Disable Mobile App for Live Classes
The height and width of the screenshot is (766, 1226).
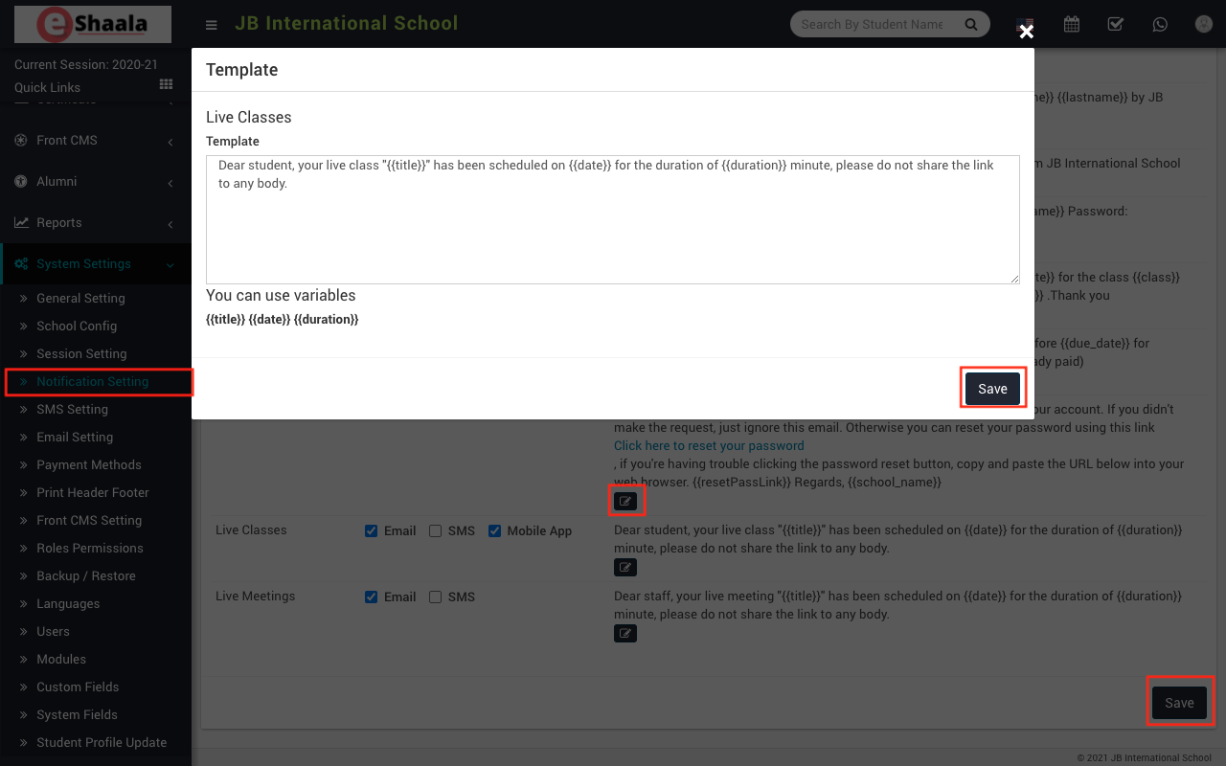click(x=494, y=530)
